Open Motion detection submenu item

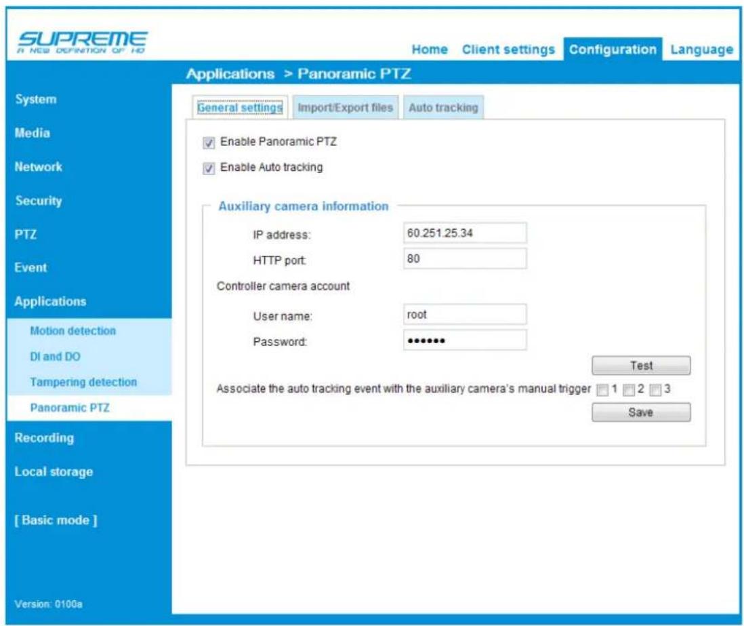(73, 330)
